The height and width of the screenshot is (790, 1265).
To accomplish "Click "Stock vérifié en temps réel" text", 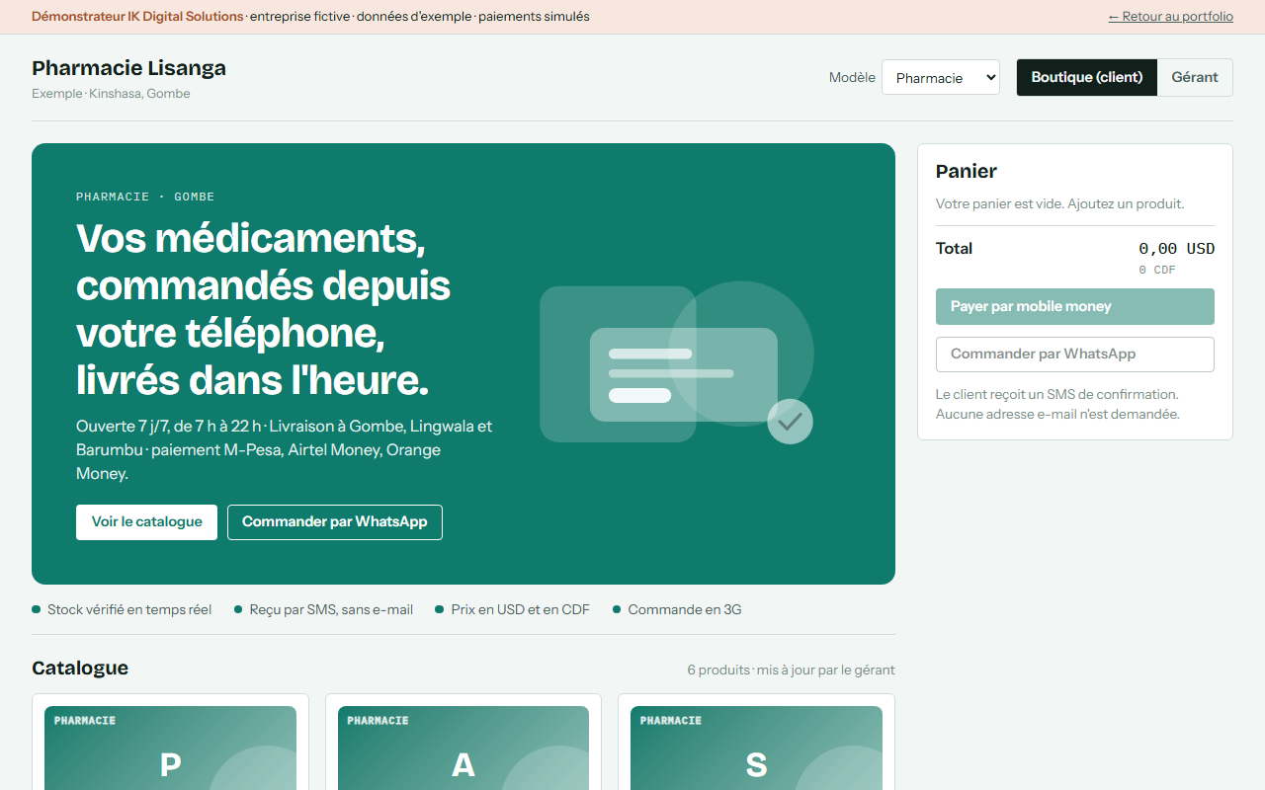I will click(x=129, y=609).
